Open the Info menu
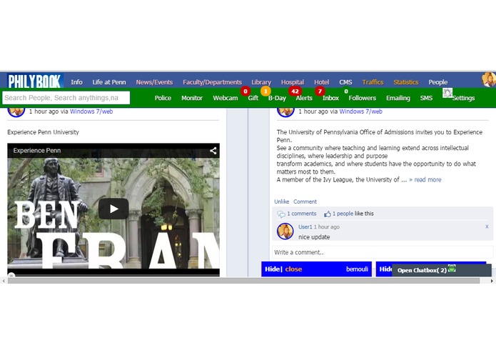This screenshot has width=496, height=353. click(76, 82)
